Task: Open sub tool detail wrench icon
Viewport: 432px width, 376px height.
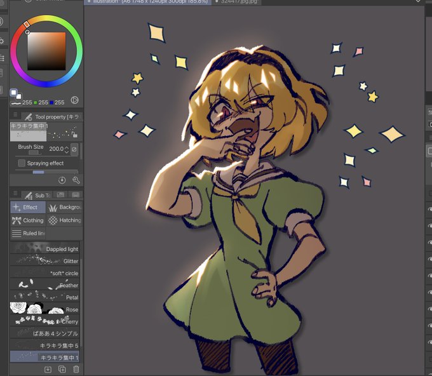Action: pos(76,180)
